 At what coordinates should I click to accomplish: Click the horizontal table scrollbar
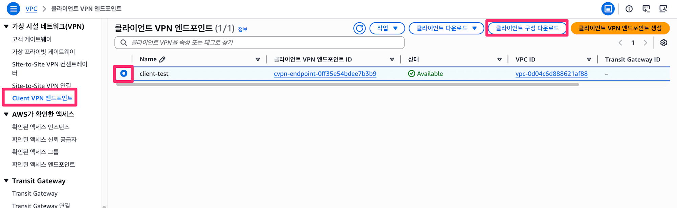click(x=347, y=85)
